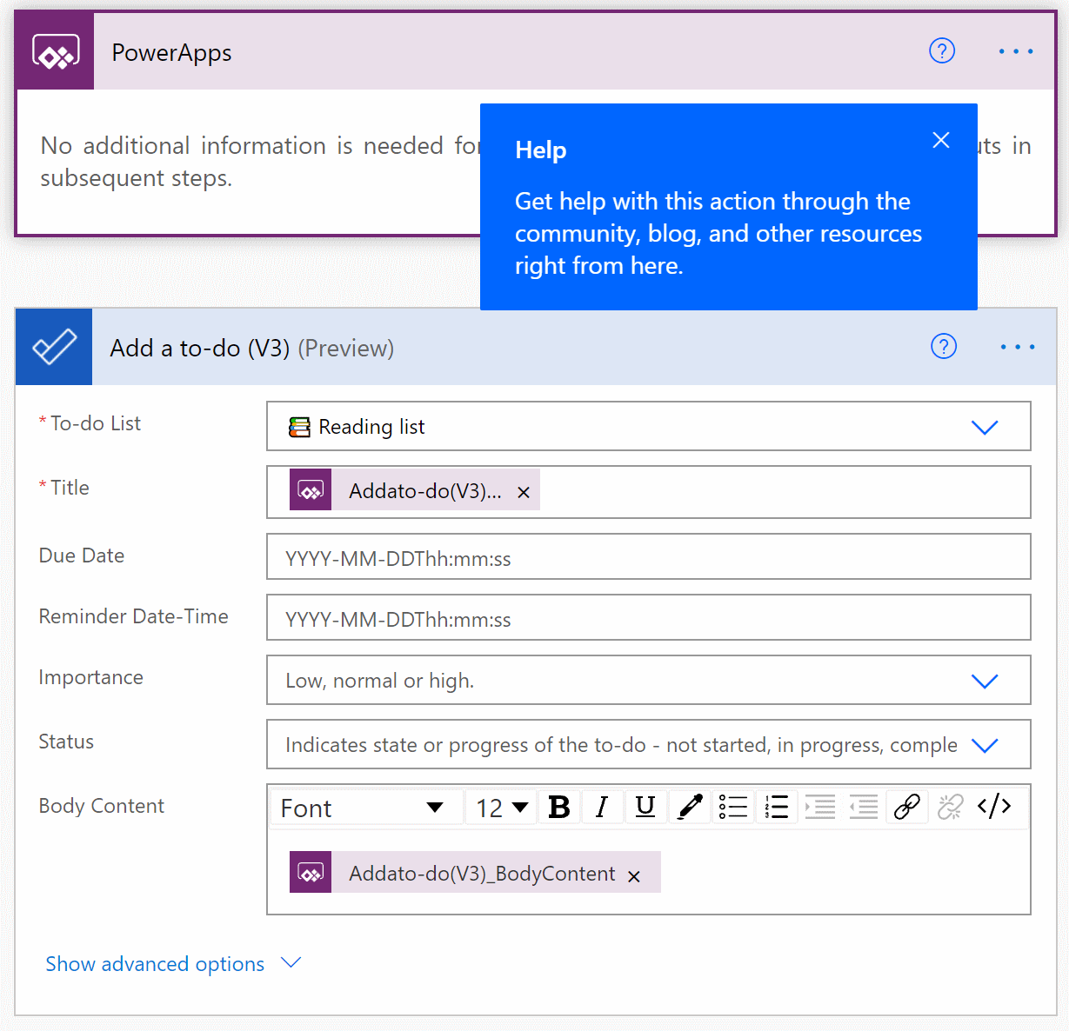Close the Help tooltip popup
The image size is (1069, 1031).
click(941, 140)
